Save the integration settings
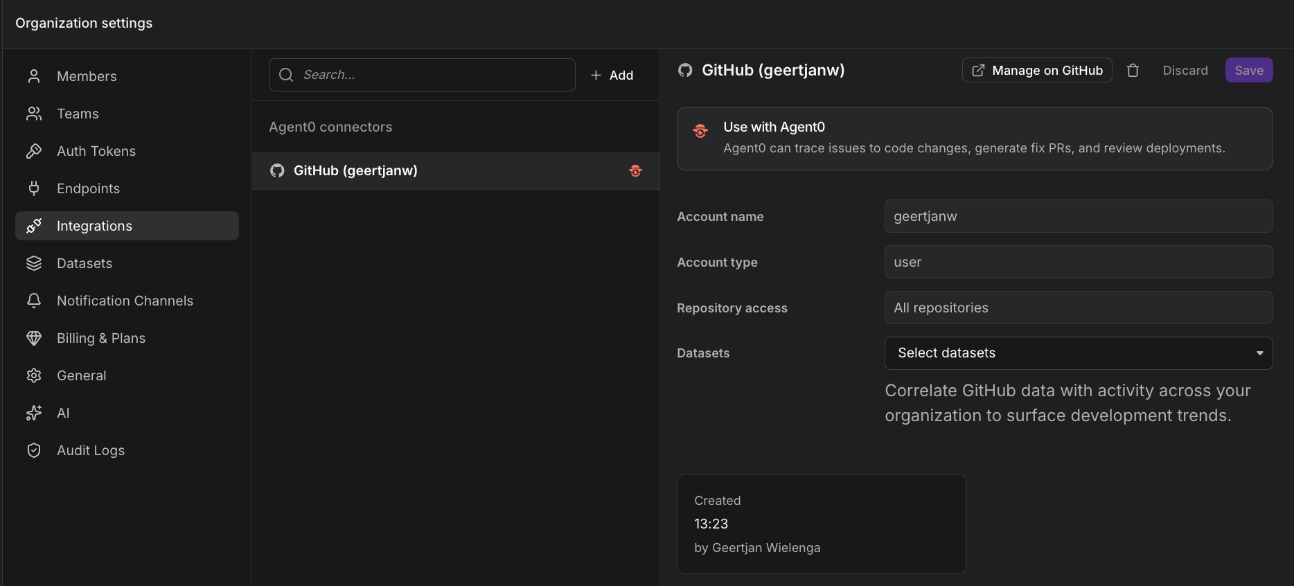The height and width of the screenshot is (586, 1294). pyautogui.click(x=1249, y=70)
